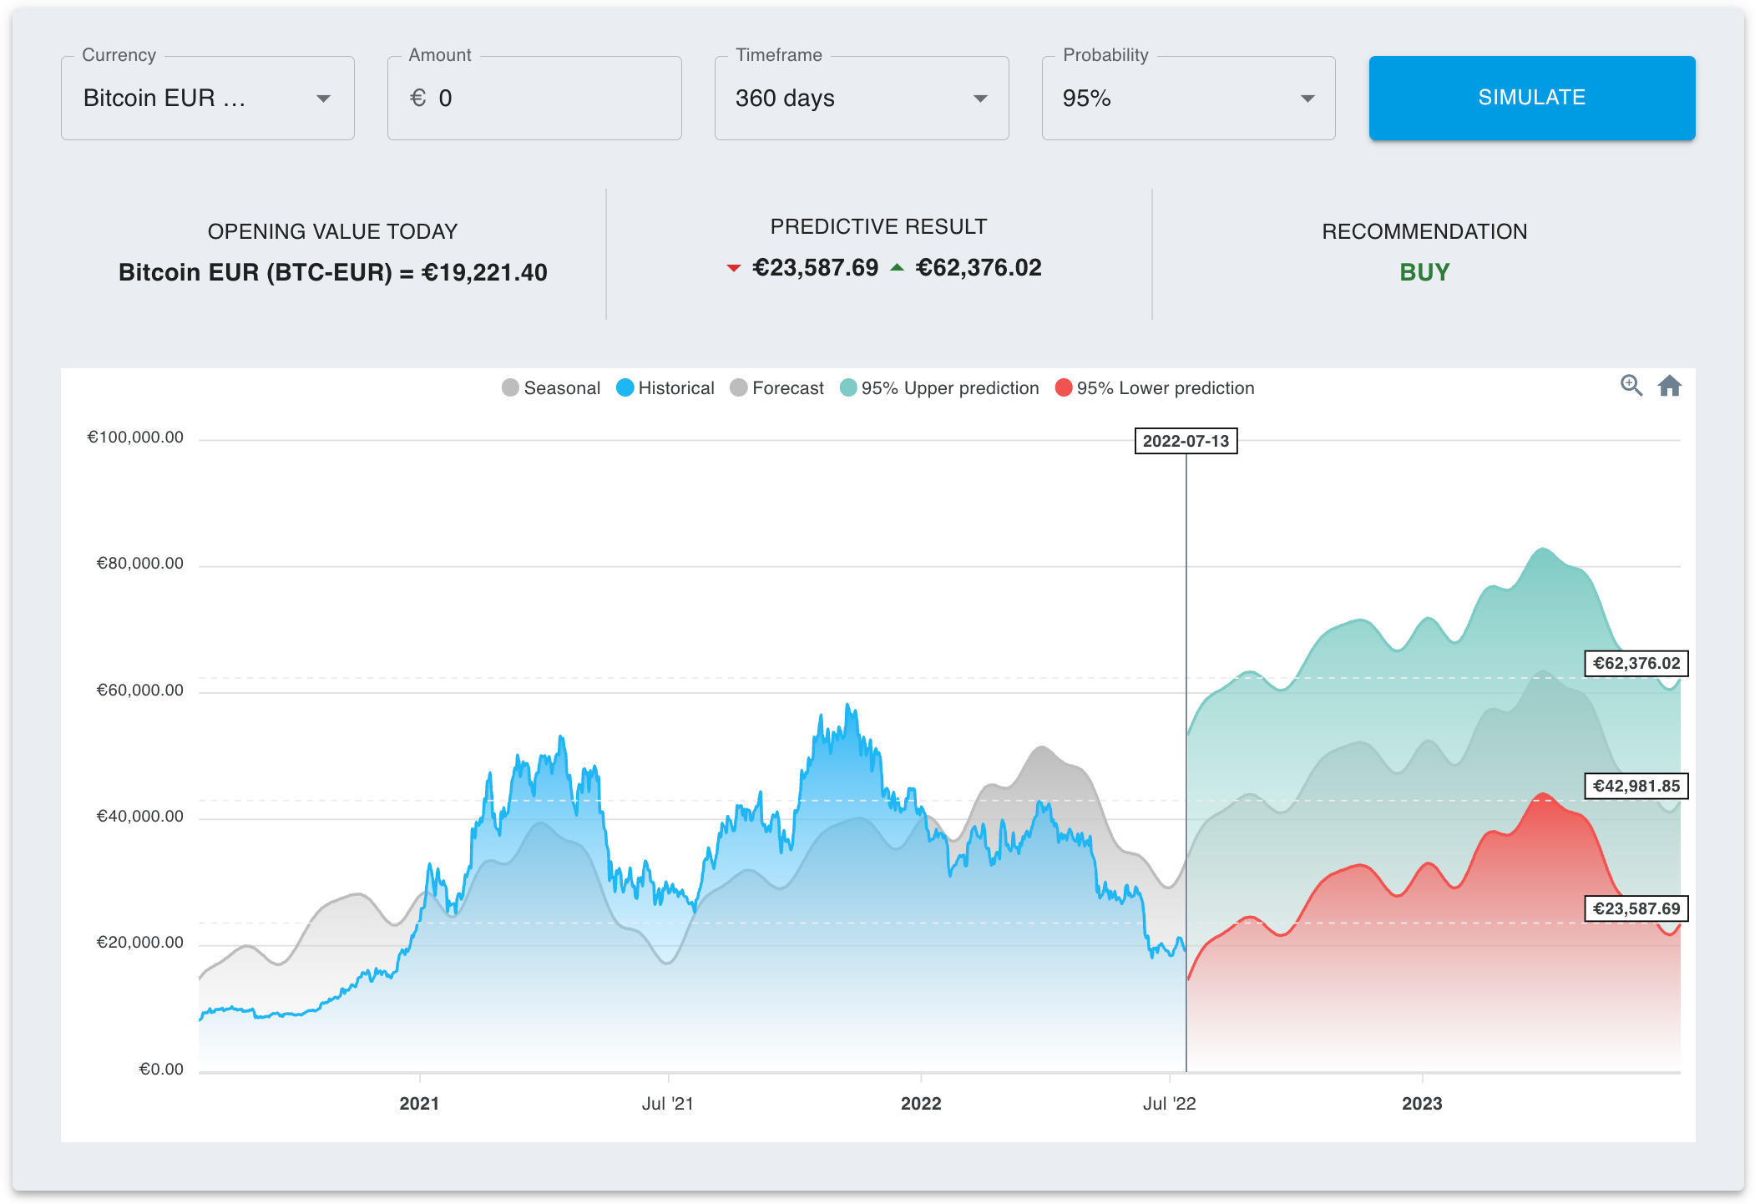Click the 2023 x-axis label
Viewport: 1755px width, 1204px height.
1422,1104
